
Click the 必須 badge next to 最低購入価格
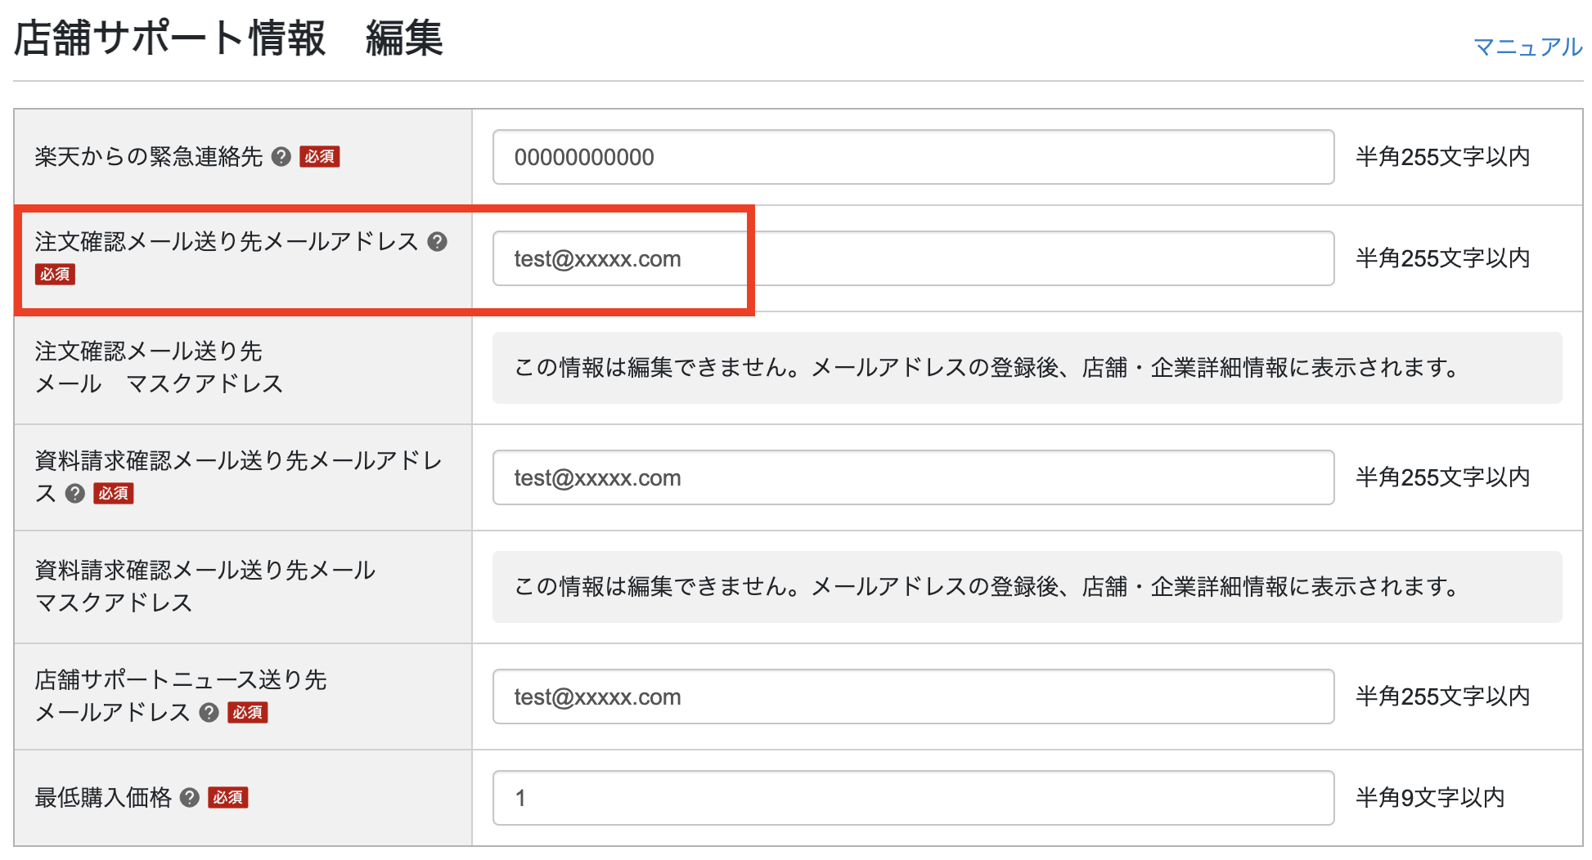pos(228,797)
